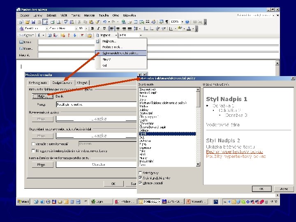Click the Předmět subject field
This screenshot has width=296, height=222.
click(x=158, y=55)
